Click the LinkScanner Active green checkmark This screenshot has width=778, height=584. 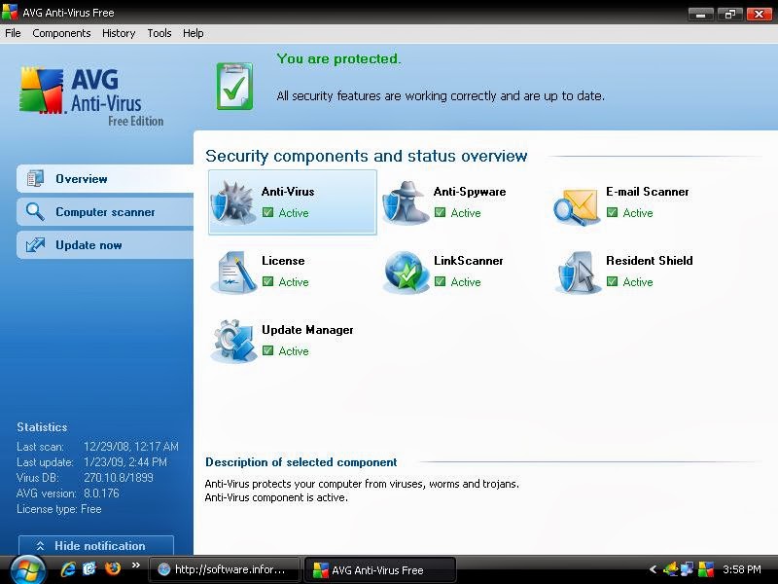[440, 281]
